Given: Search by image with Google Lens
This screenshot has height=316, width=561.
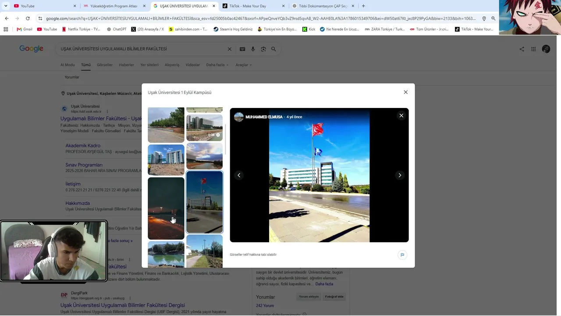Looking at the screenshot, I should click(x=263, y=49).
